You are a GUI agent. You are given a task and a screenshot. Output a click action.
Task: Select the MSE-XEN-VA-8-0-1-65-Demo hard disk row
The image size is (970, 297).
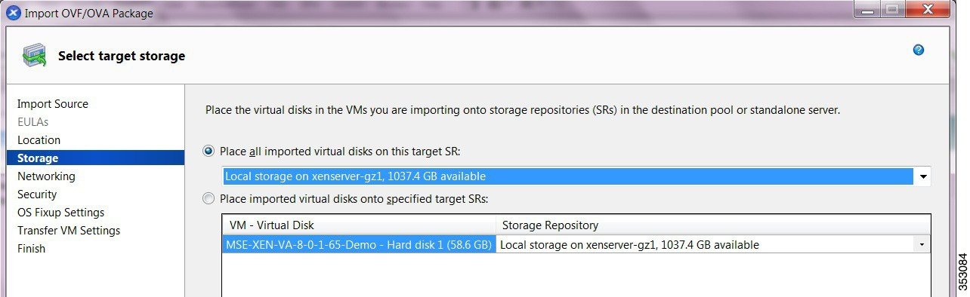pos(359,245)
